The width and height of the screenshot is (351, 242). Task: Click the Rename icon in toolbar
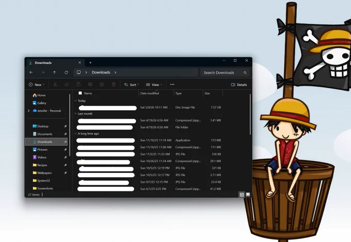[x=90, y=84]
